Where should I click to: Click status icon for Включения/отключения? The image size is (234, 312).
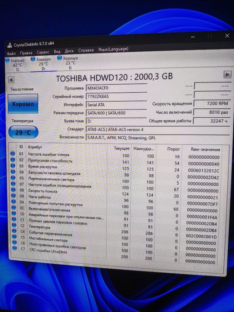14,207
